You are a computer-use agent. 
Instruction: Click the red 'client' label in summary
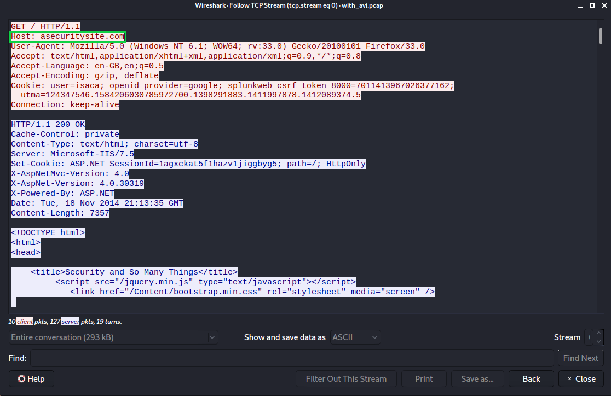coord(25,322)
